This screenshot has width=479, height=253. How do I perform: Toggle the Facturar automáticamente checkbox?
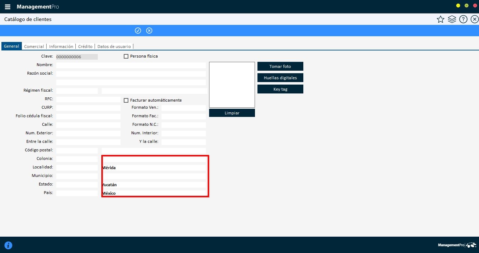click(126, 100)
